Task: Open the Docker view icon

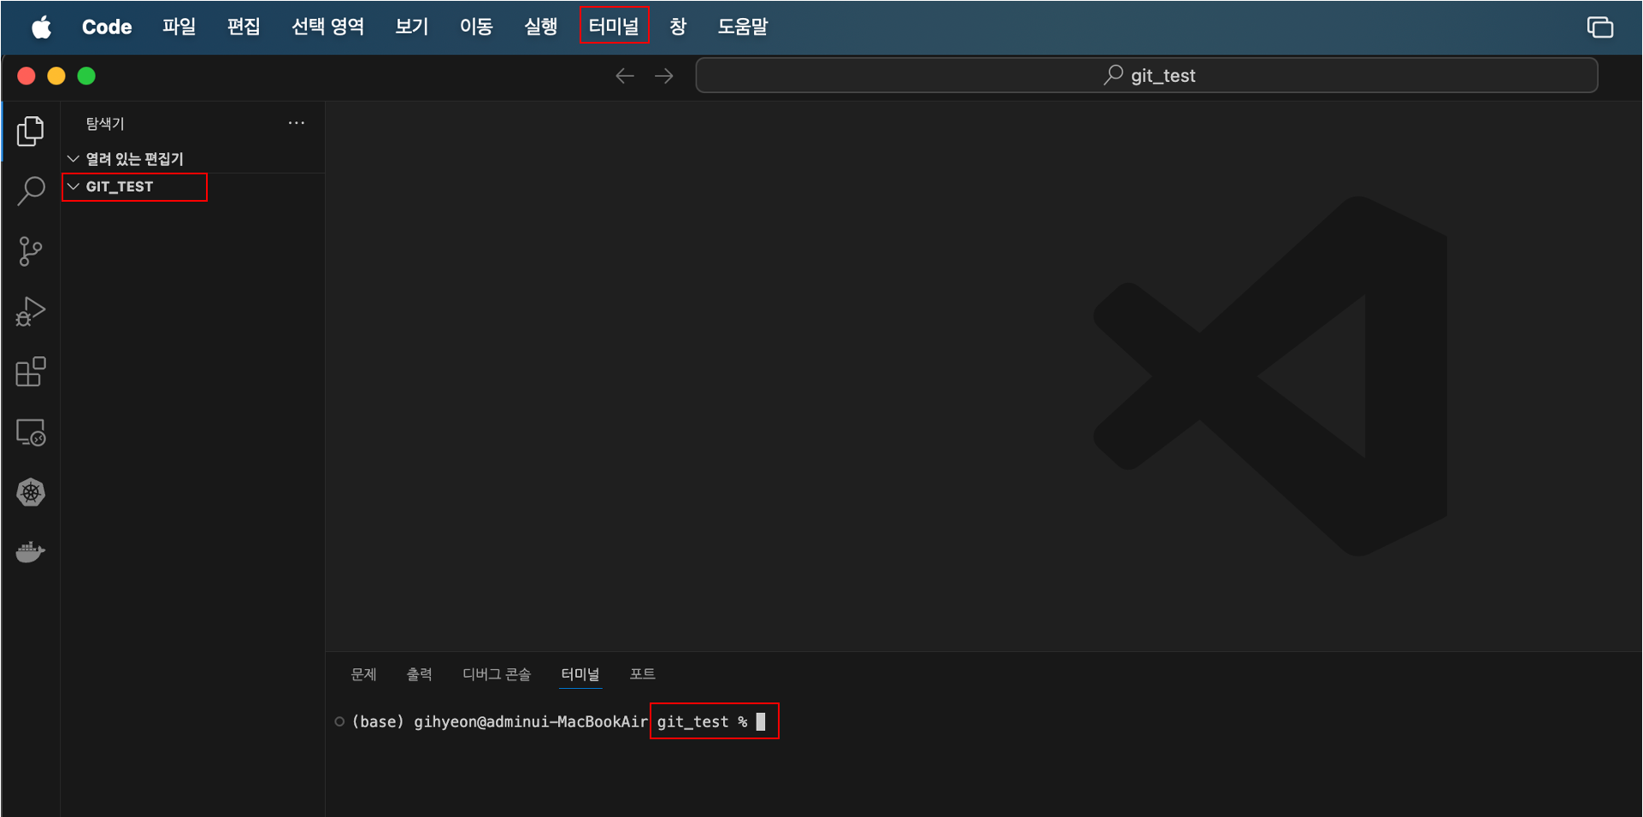Action: click(31, 552)
